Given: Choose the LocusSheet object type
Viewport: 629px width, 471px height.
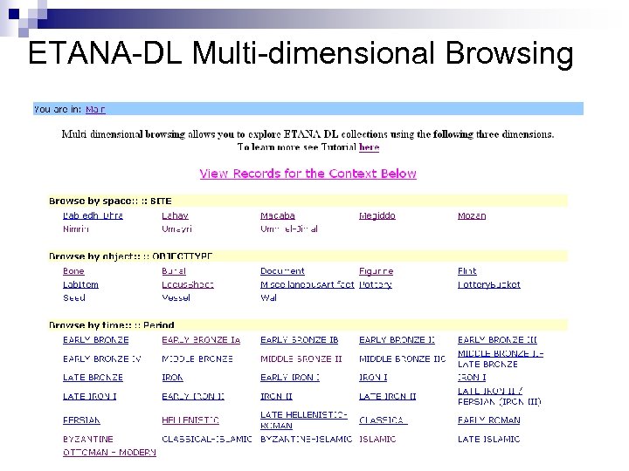Looking at the screenshot, I should pos(188,284).
